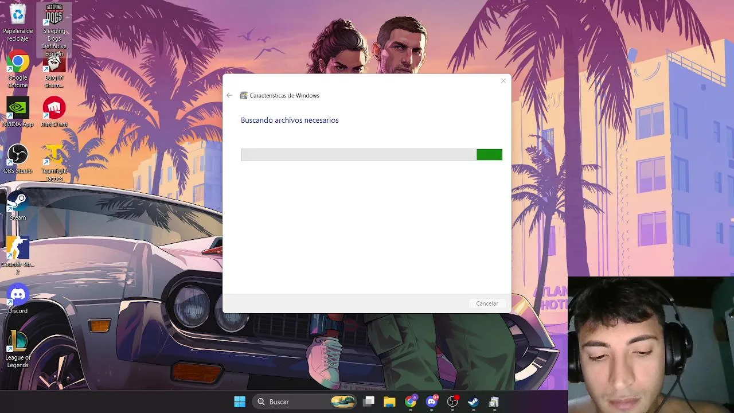Launch League of Legends desktop shortcut

pos(18,349)
